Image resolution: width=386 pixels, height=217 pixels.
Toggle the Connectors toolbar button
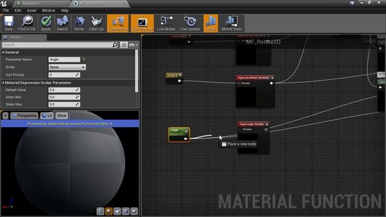coord(118,23)
